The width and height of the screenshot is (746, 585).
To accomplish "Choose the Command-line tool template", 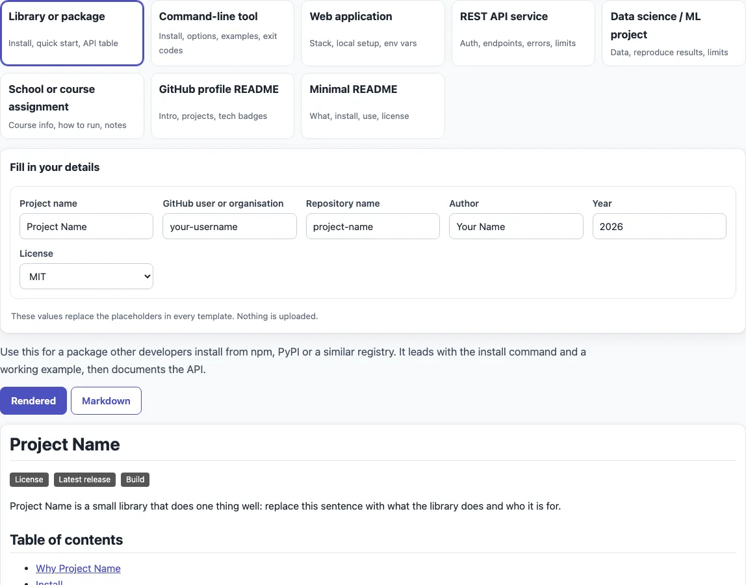I will coord(222,33).
